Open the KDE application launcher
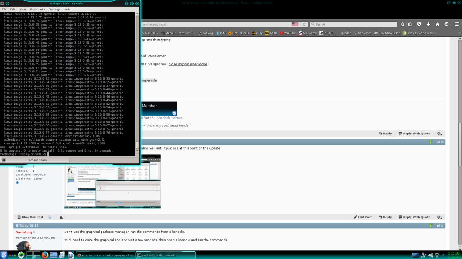 point(5,255)
